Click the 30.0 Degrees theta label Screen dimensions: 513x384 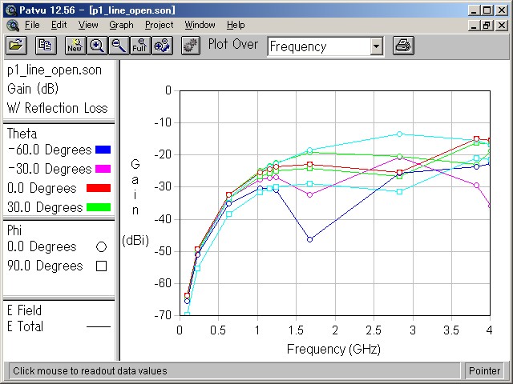pos(45,207)
